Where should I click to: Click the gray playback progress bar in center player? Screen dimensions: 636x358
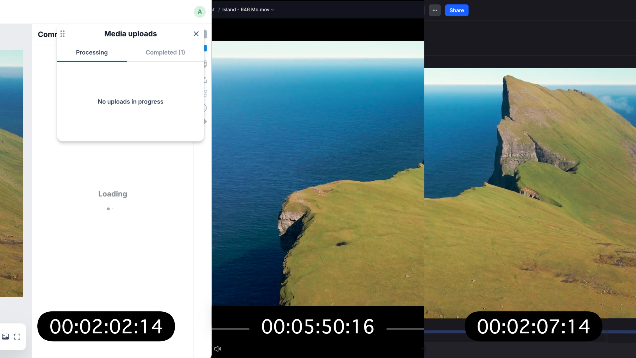[x=231, y=329]
